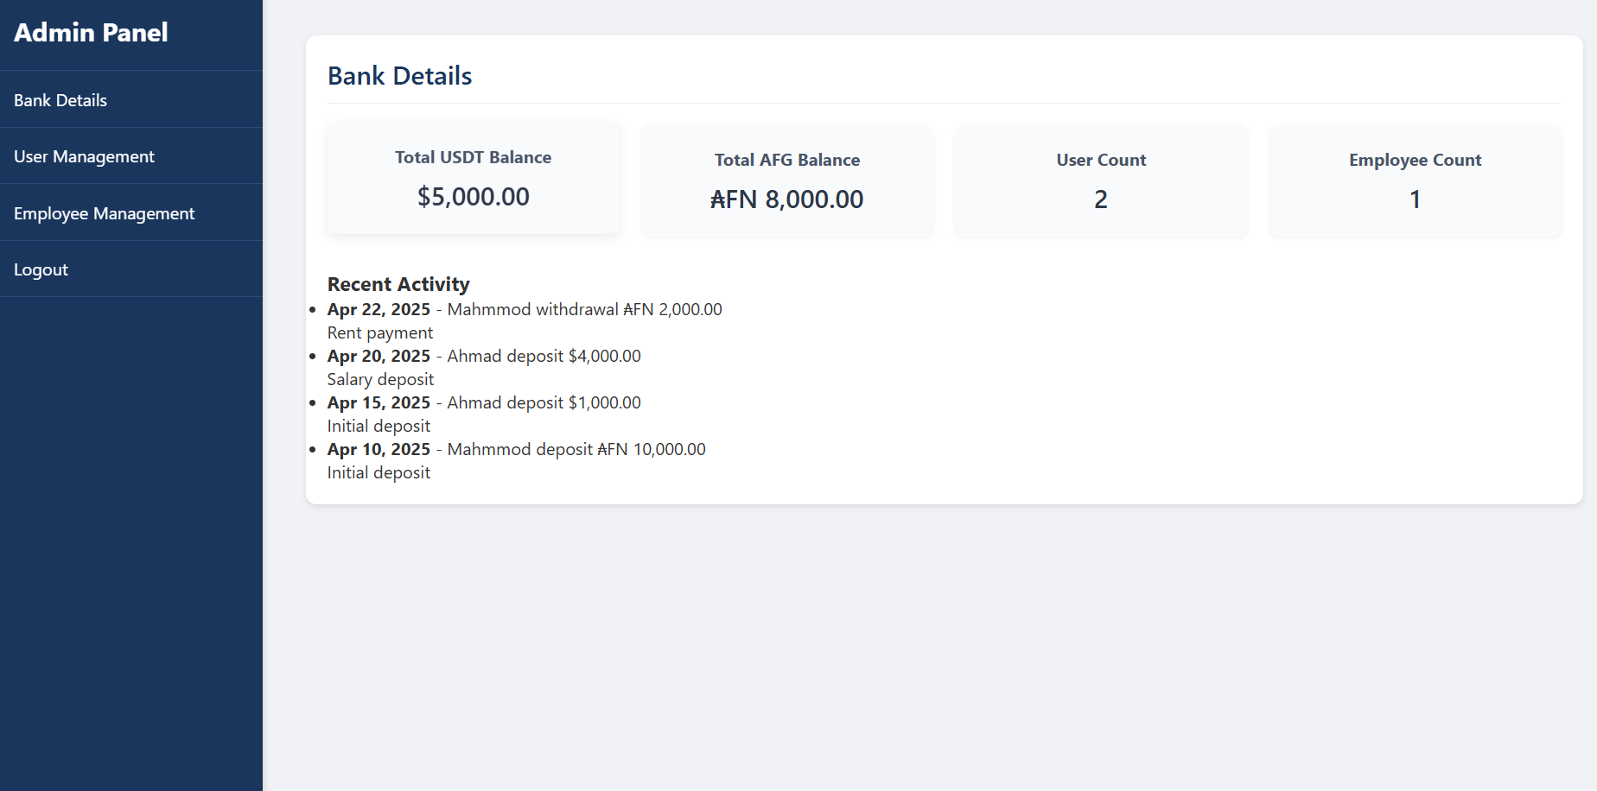Screen dimensions: 1597x791
Task: Go to User Management page
Action: [84, 156]
